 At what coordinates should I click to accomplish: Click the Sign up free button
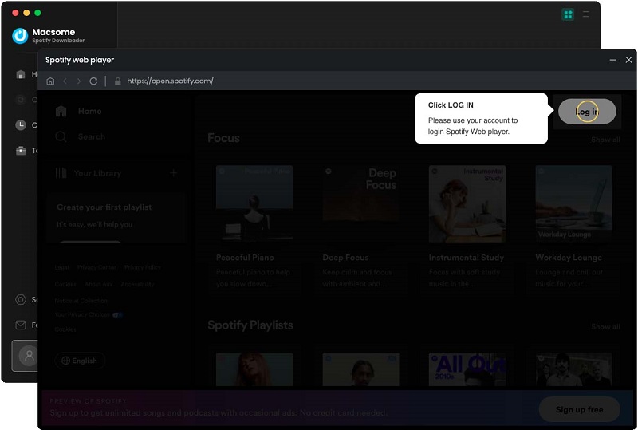tap(580, 409)
